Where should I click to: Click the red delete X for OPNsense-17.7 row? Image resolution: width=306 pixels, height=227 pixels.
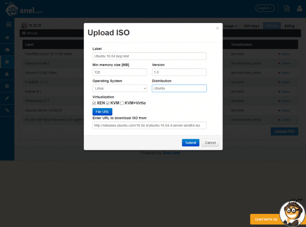(x=279, y=101)
